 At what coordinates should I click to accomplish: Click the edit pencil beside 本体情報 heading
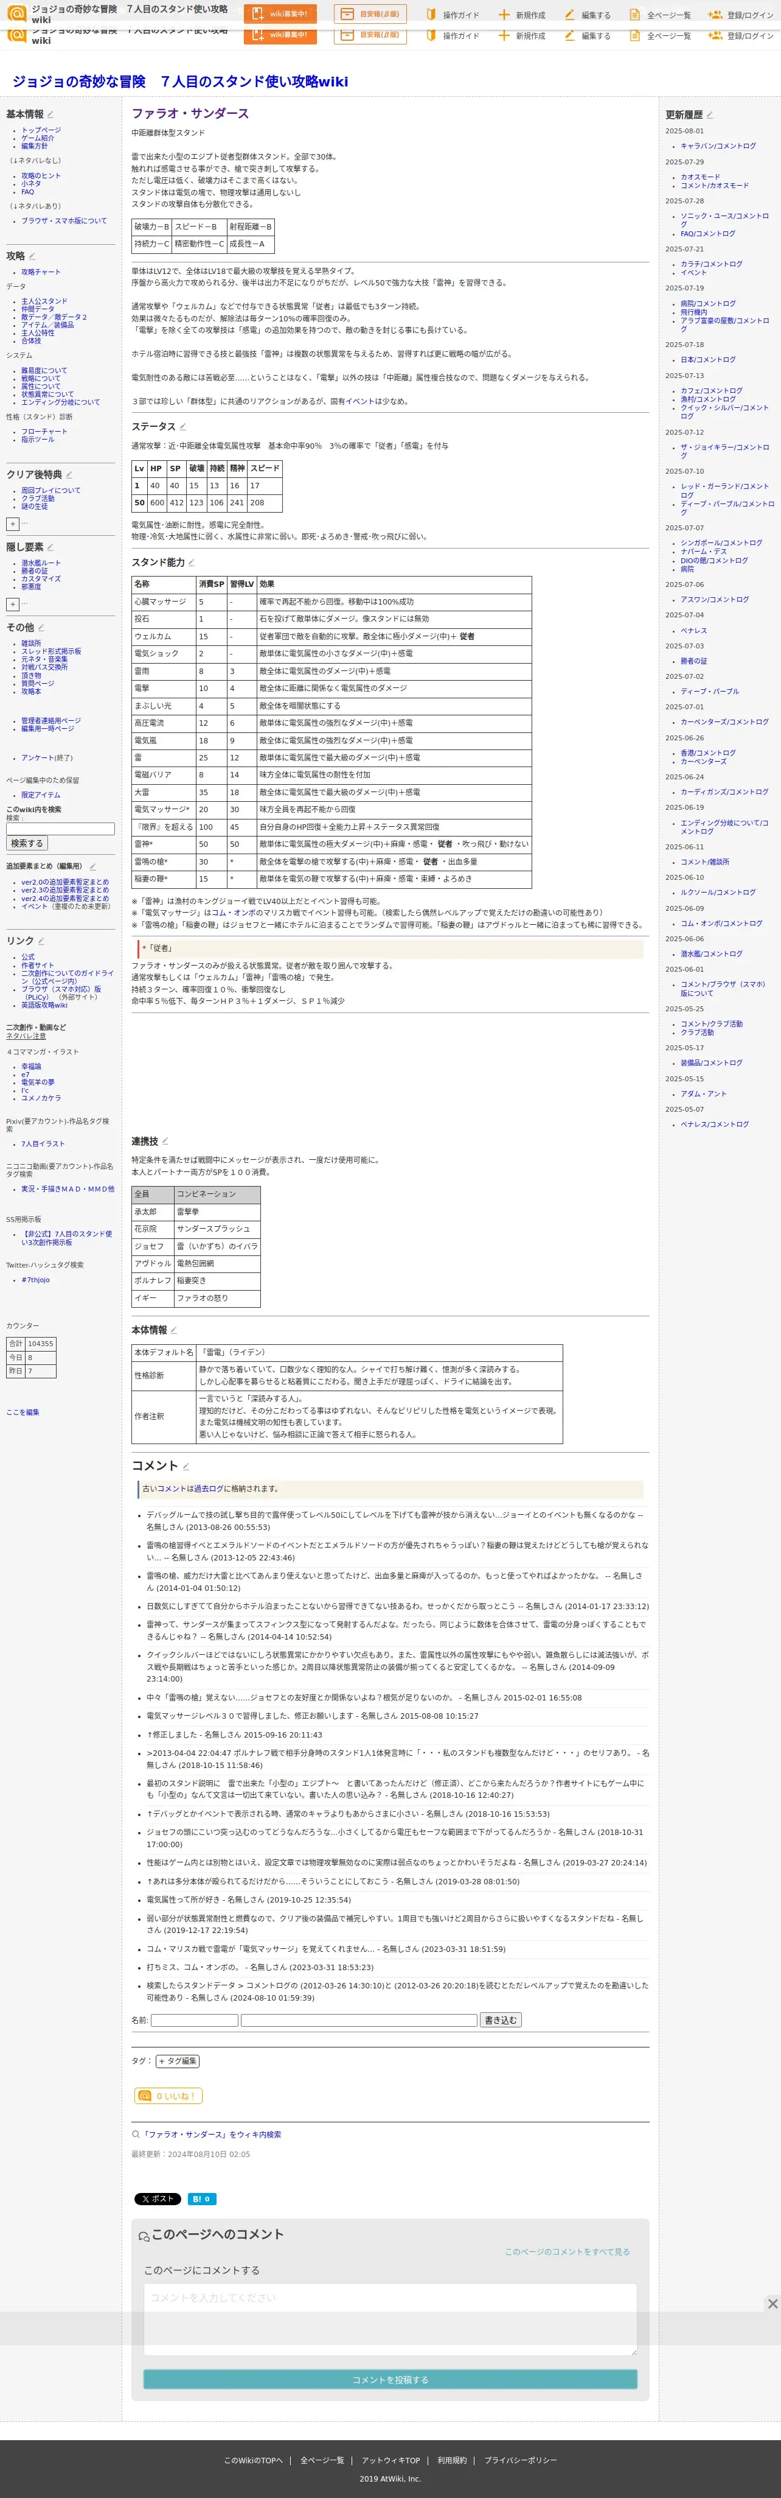(x=175, y=1330)
